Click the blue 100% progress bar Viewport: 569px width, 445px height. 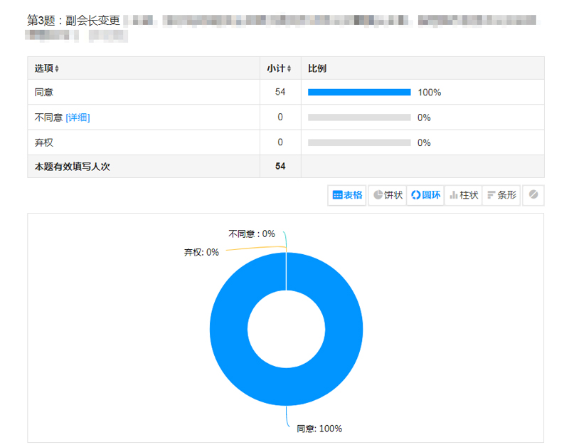pyautogui.click(x=359, y=93)
